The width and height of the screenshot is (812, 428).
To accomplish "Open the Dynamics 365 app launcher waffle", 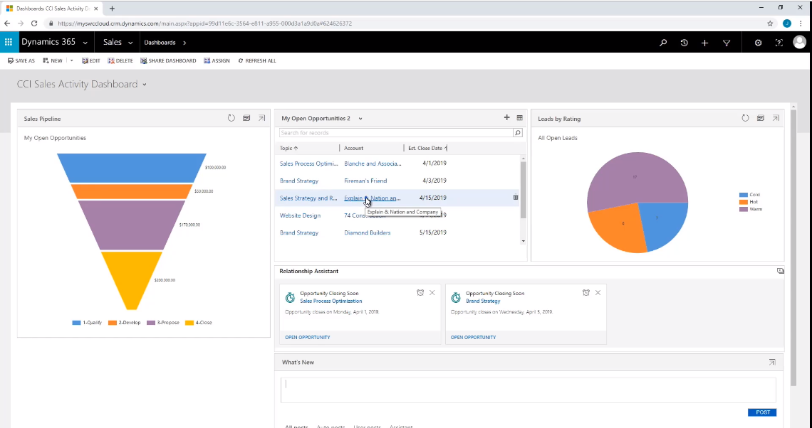I will click(9, 43).
